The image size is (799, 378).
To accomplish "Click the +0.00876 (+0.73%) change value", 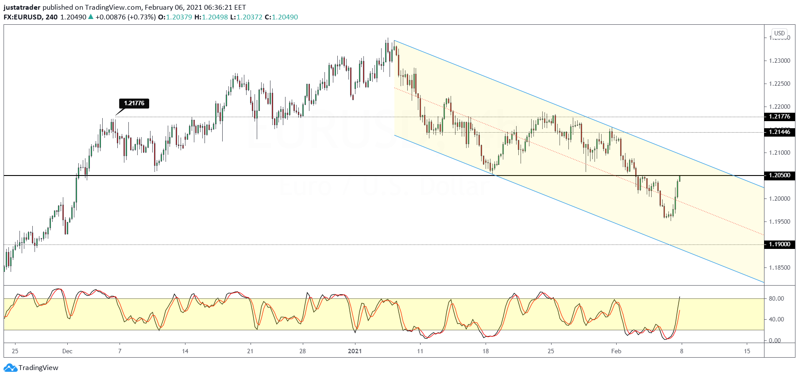I will click(125, 17).
